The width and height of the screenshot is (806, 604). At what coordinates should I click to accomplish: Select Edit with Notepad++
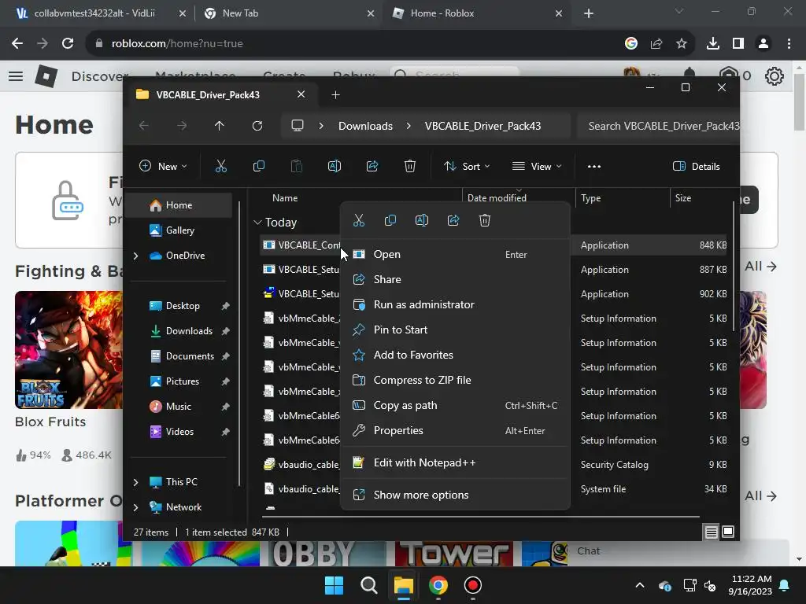(x=456, y=462)
